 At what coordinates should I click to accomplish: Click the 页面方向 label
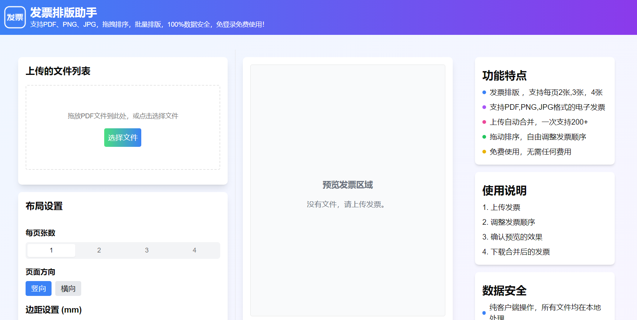coord(40,272)
